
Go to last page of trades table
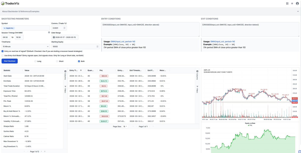coord(154,126)
